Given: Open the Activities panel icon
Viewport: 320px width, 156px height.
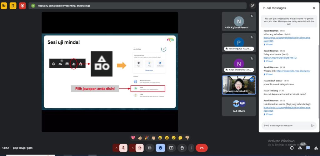Looking at the screenshot, I should (316, 148).
